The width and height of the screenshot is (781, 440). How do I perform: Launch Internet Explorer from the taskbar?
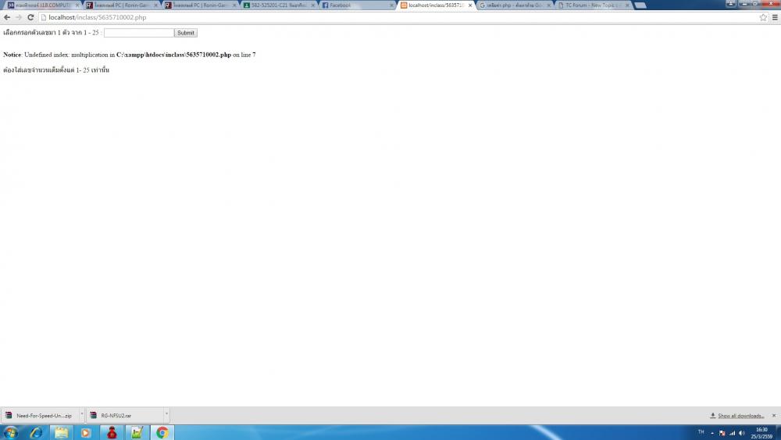[37, 432]
